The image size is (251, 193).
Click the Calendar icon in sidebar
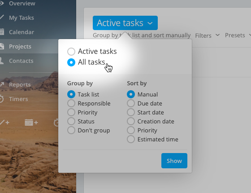click(2, 32)
